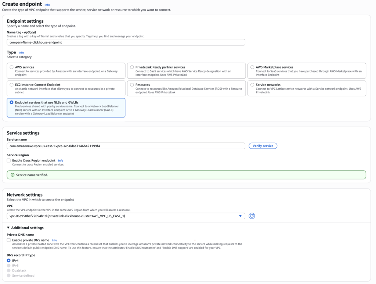This screenshot has width=376, height=284.
Task: Select the Service networks type
Action: click(252, 85)
